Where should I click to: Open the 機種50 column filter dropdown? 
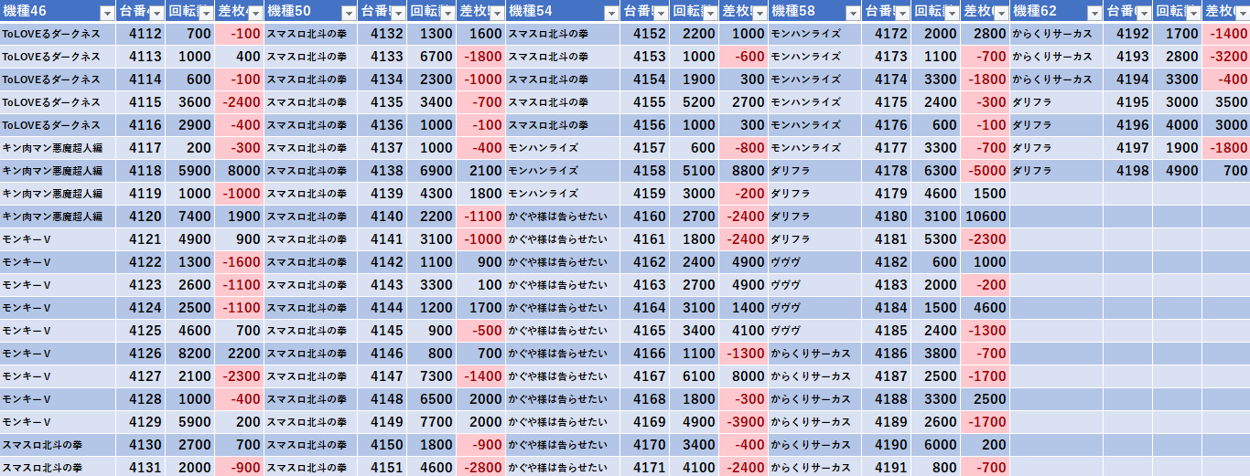tap(348, 13)
